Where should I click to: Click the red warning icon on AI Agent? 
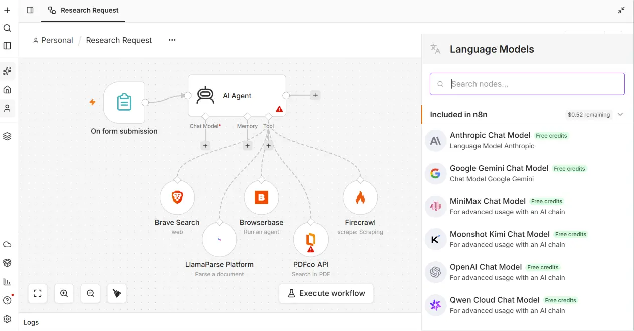[x=279, y=109]
